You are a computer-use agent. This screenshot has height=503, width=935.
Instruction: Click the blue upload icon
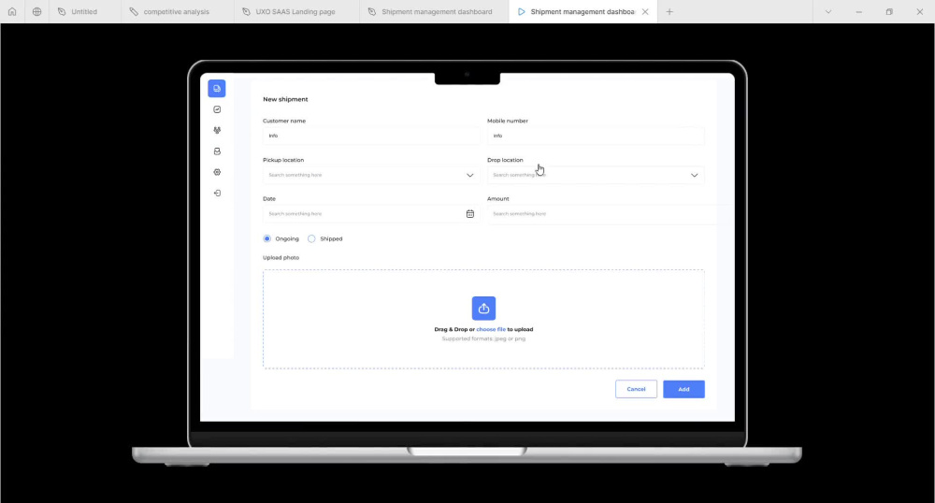[483, 309]
